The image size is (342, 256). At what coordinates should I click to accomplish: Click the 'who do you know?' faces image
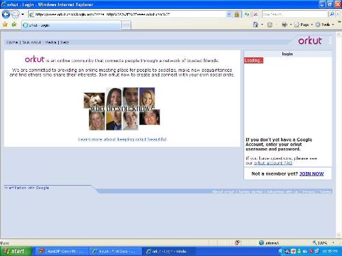click(122, 109)
